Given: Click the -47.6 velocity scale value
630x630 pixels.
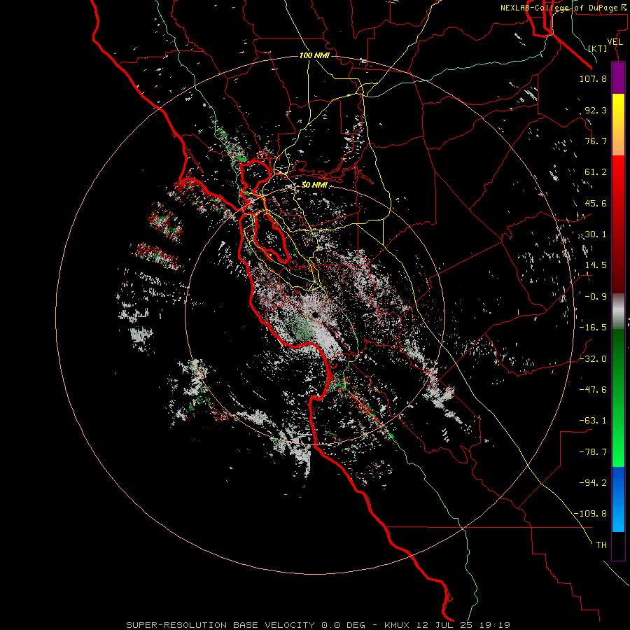Looking at the screenshot, I should [x=593, y=390].
